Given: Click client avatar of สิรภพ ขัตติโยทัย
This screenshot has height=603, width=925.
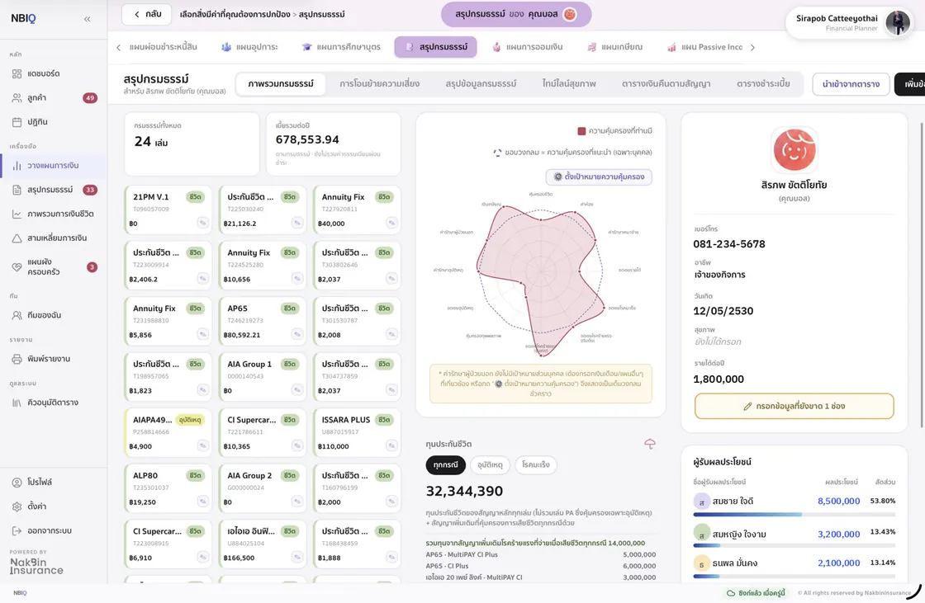Looking at the screenshot, I should 794,149.
